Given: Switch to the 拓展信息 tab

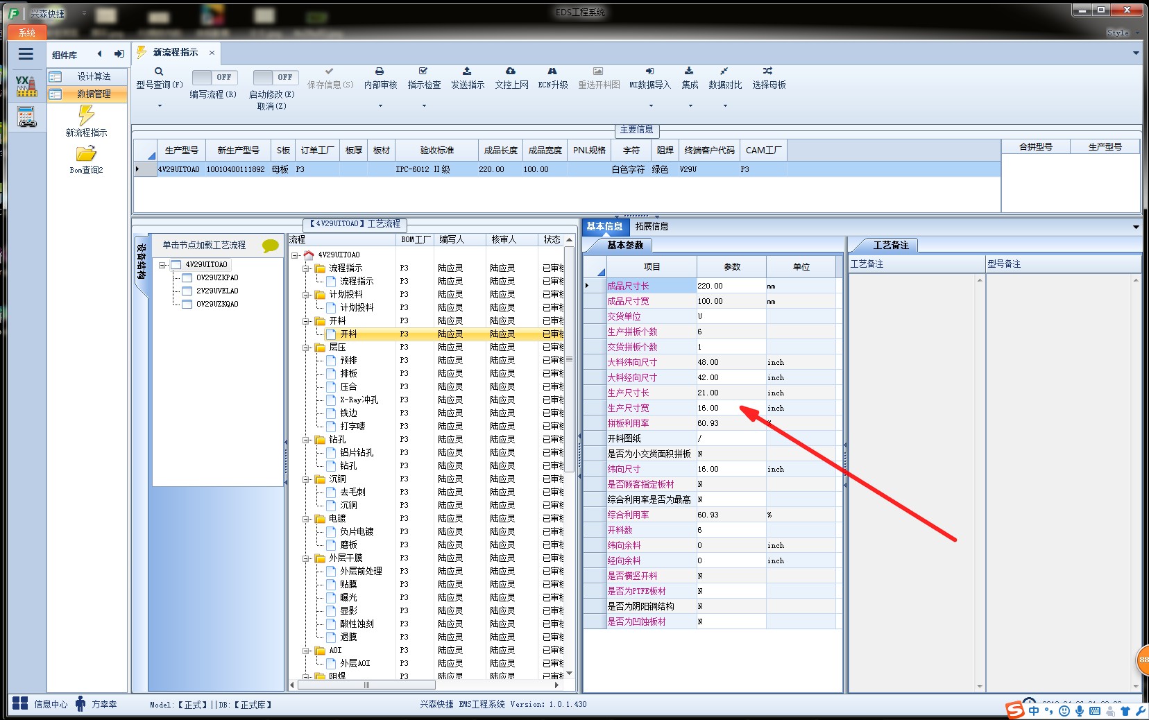Looking at the screenshot, I should 652,226.
